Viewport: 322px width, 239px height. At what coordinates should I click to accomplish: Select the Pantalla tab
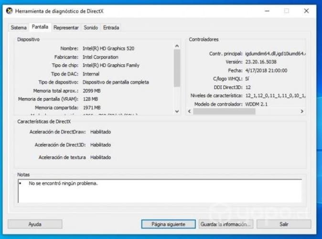pyautogui.click(x=40, y=27)
